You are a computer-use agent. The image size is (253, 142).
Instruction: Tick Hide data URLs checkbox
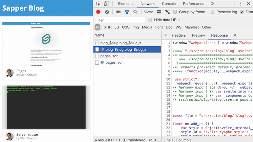[150, 20]
